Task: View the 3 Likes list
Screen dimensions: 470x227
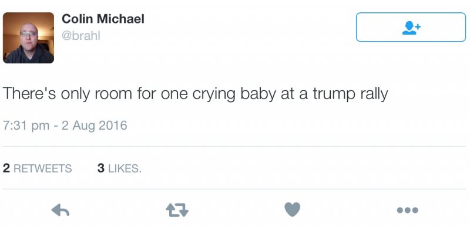Action: (119, 168)
